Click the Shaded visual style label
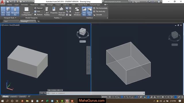The image size is (184, 103). pyautogui.click(x=17, y=25)
